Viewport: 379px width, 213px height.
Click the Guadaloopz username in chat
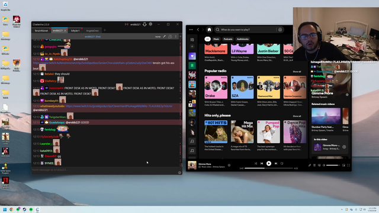coord(57,122)
